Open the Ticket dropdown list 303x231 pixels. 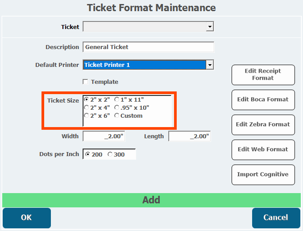coord(210,27)
